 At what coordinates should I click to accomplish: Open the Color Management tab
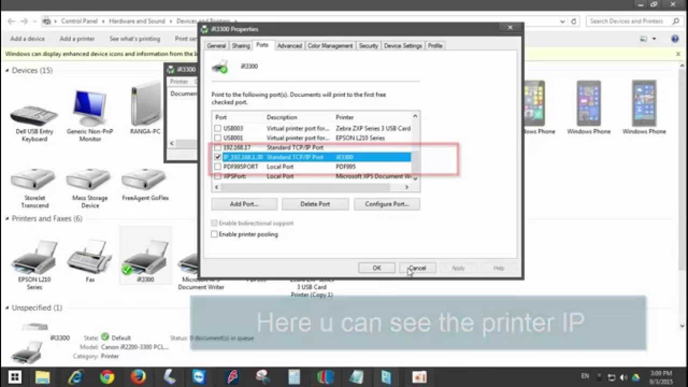[x=329, y=46]
